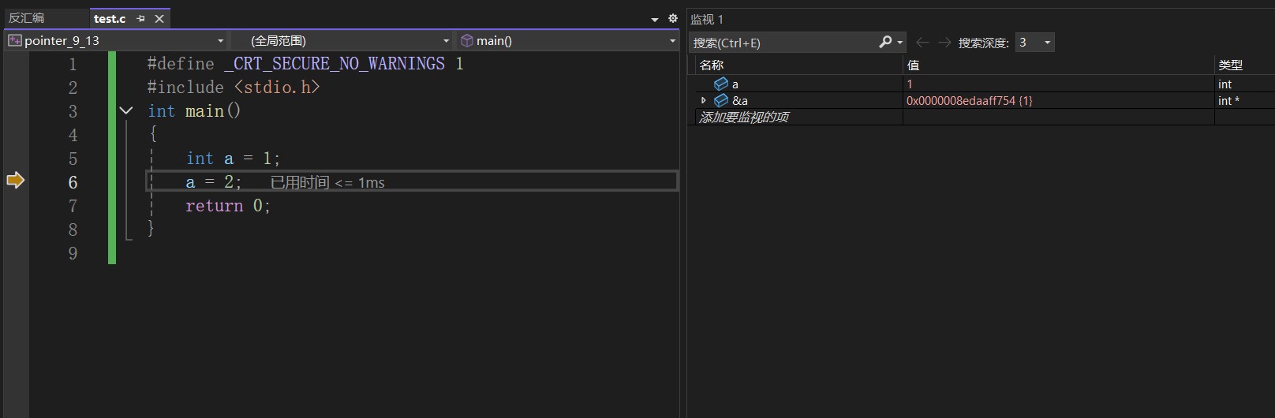Click the 监视 1 panel title
1275x418 pixels.
707,19
